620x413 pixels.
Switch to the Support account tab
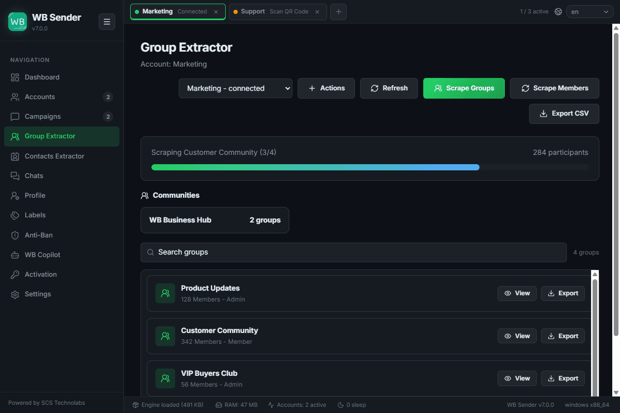coord(277,11)
